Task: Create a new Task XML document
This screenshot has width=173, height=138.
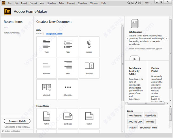Action: point(68,47)
